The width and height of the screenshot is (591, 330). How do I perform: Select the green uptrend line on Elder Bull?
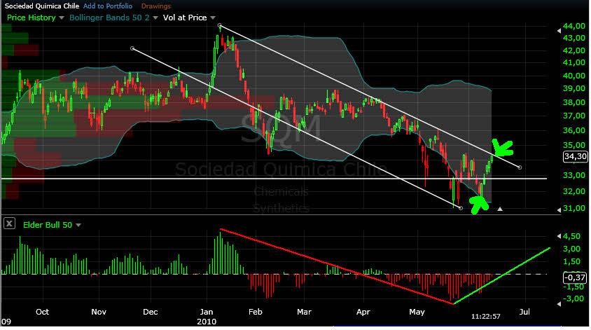501,275
